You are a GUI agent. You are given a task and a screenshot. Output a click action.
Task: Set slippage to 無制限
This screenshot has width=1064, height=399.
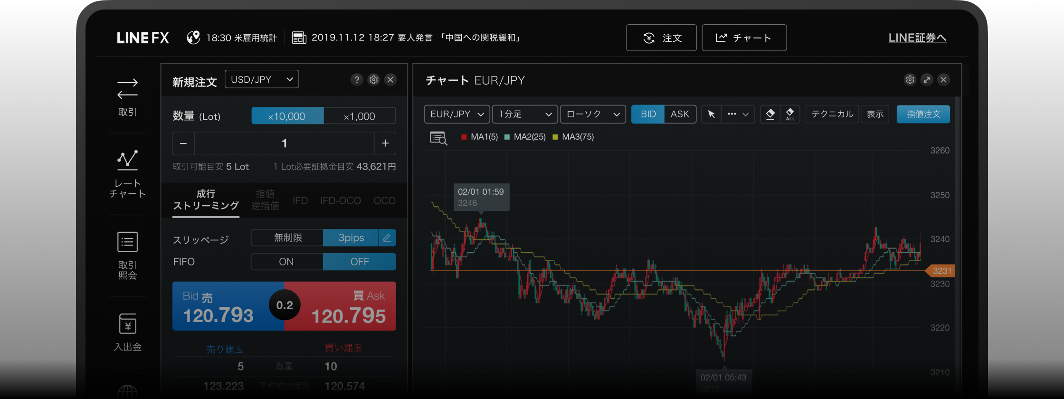pos(287,237)
